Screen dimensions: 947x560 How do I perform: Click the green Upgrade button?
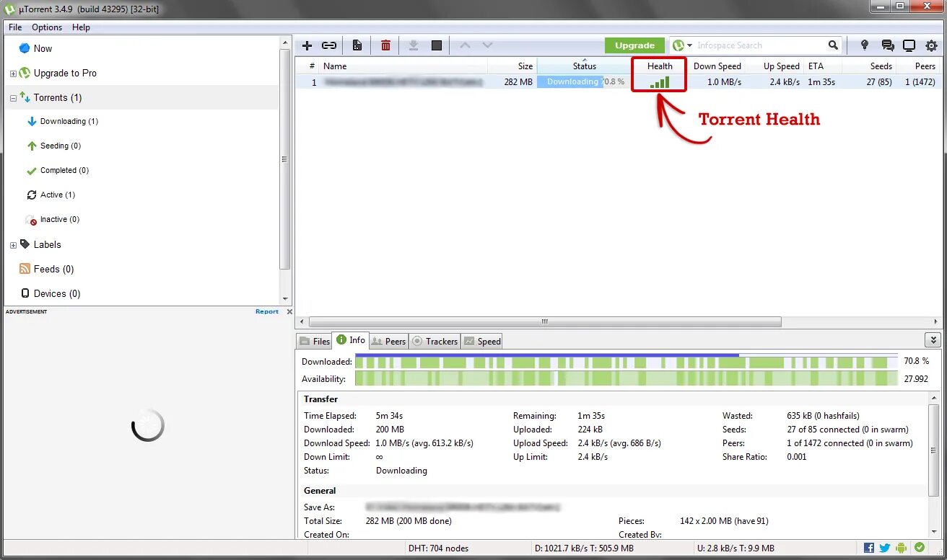(634, 45)
